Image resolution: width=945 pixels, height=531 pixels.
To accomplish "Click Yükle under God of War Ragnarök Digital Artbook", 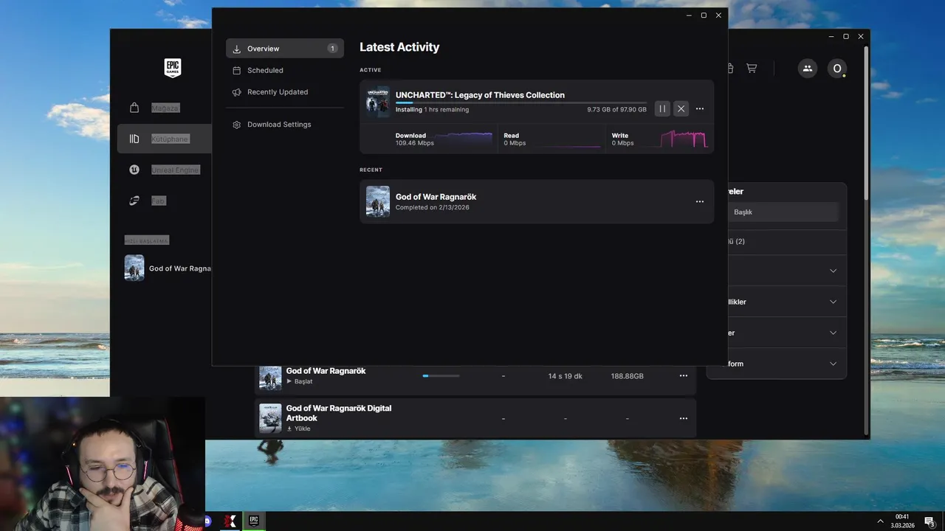I will tap(298, 428).
